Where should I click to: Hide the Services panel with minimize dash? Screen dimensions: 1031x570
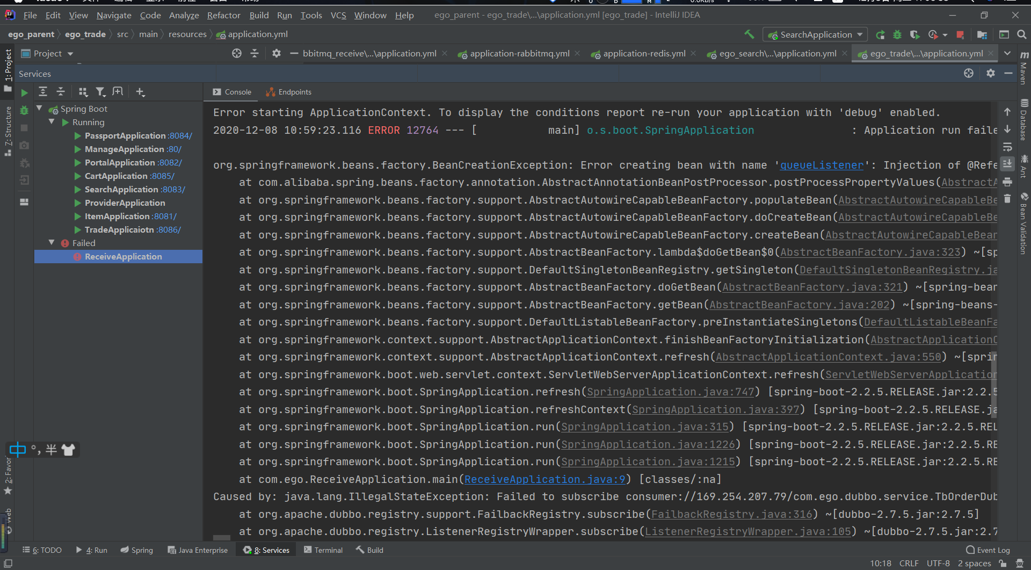pos(1008,73)
